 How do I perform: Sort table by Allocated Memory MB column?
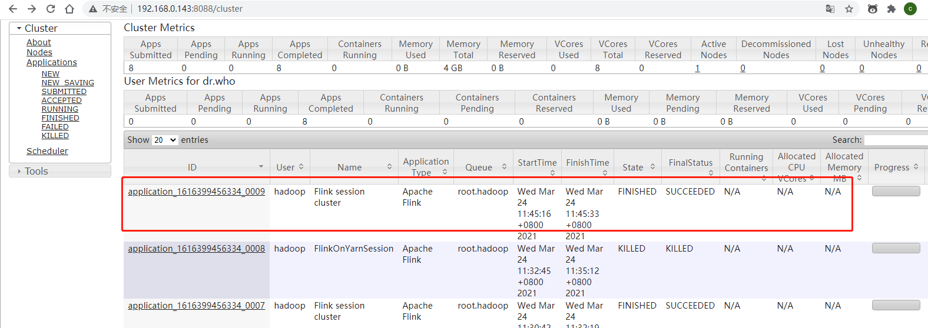844,167
